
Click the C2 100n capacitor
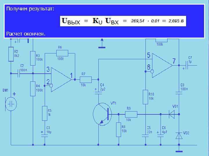click(x=19, y=73)
